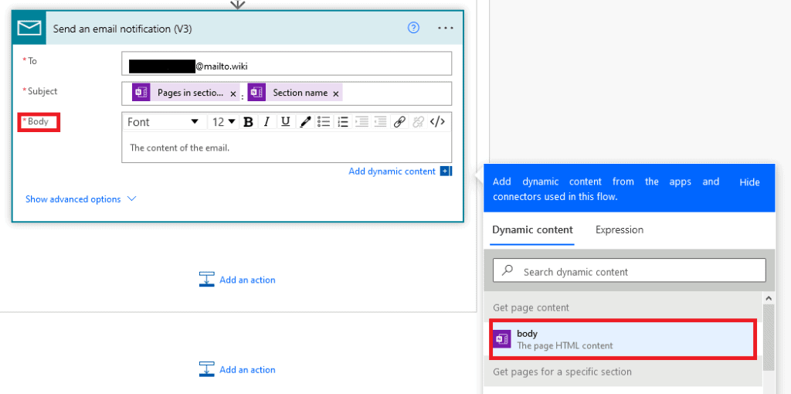Click the To email address field
The height and width of the screenshot is (394, 791).
point(287,63)
